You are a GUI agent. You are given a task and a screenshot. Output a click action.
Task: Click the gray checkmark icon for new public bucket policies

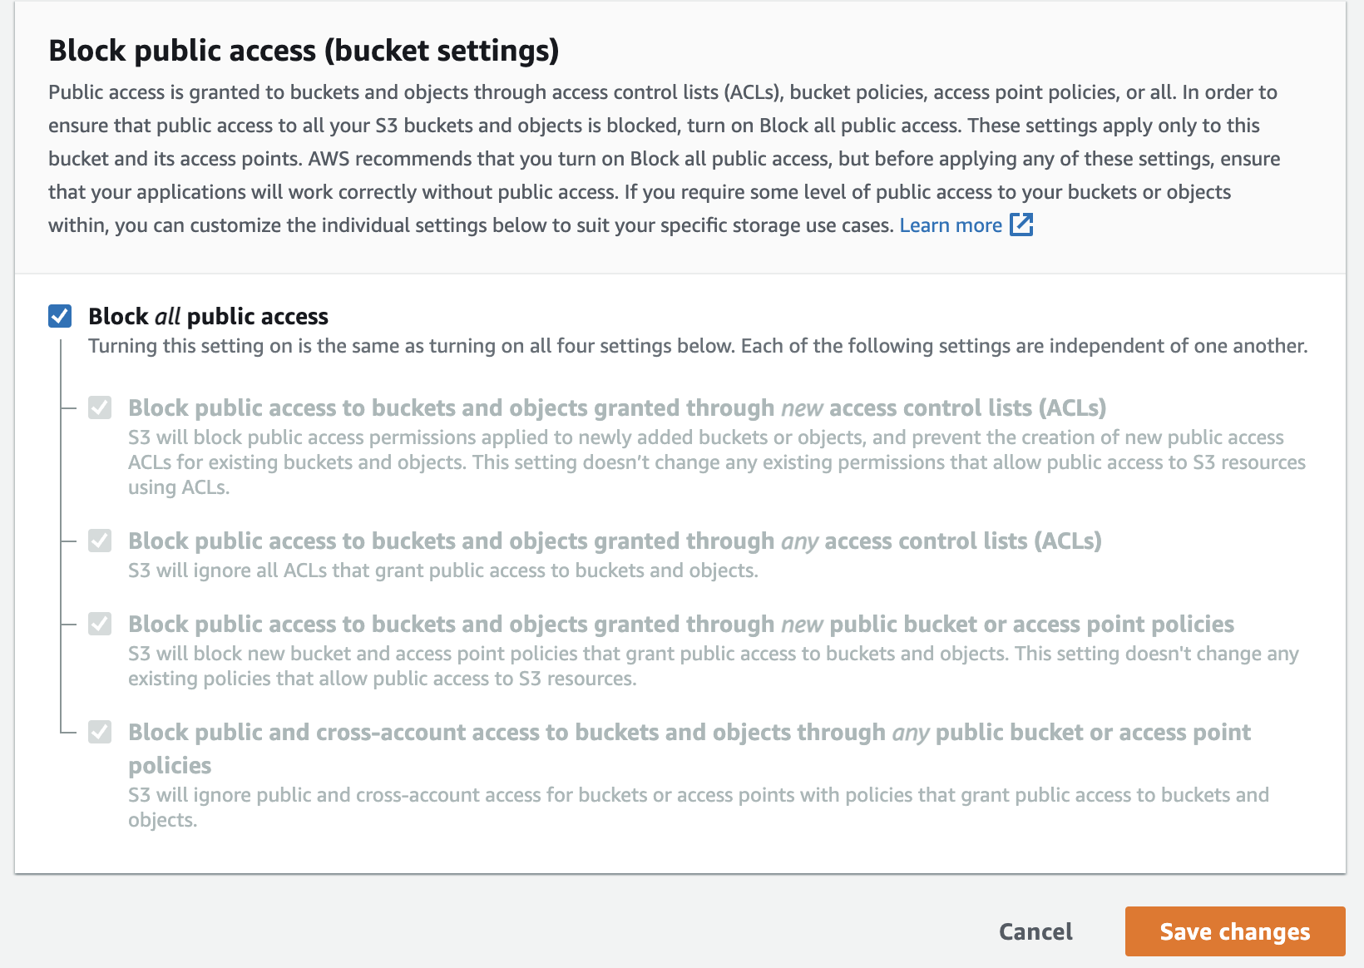[100, 624]
